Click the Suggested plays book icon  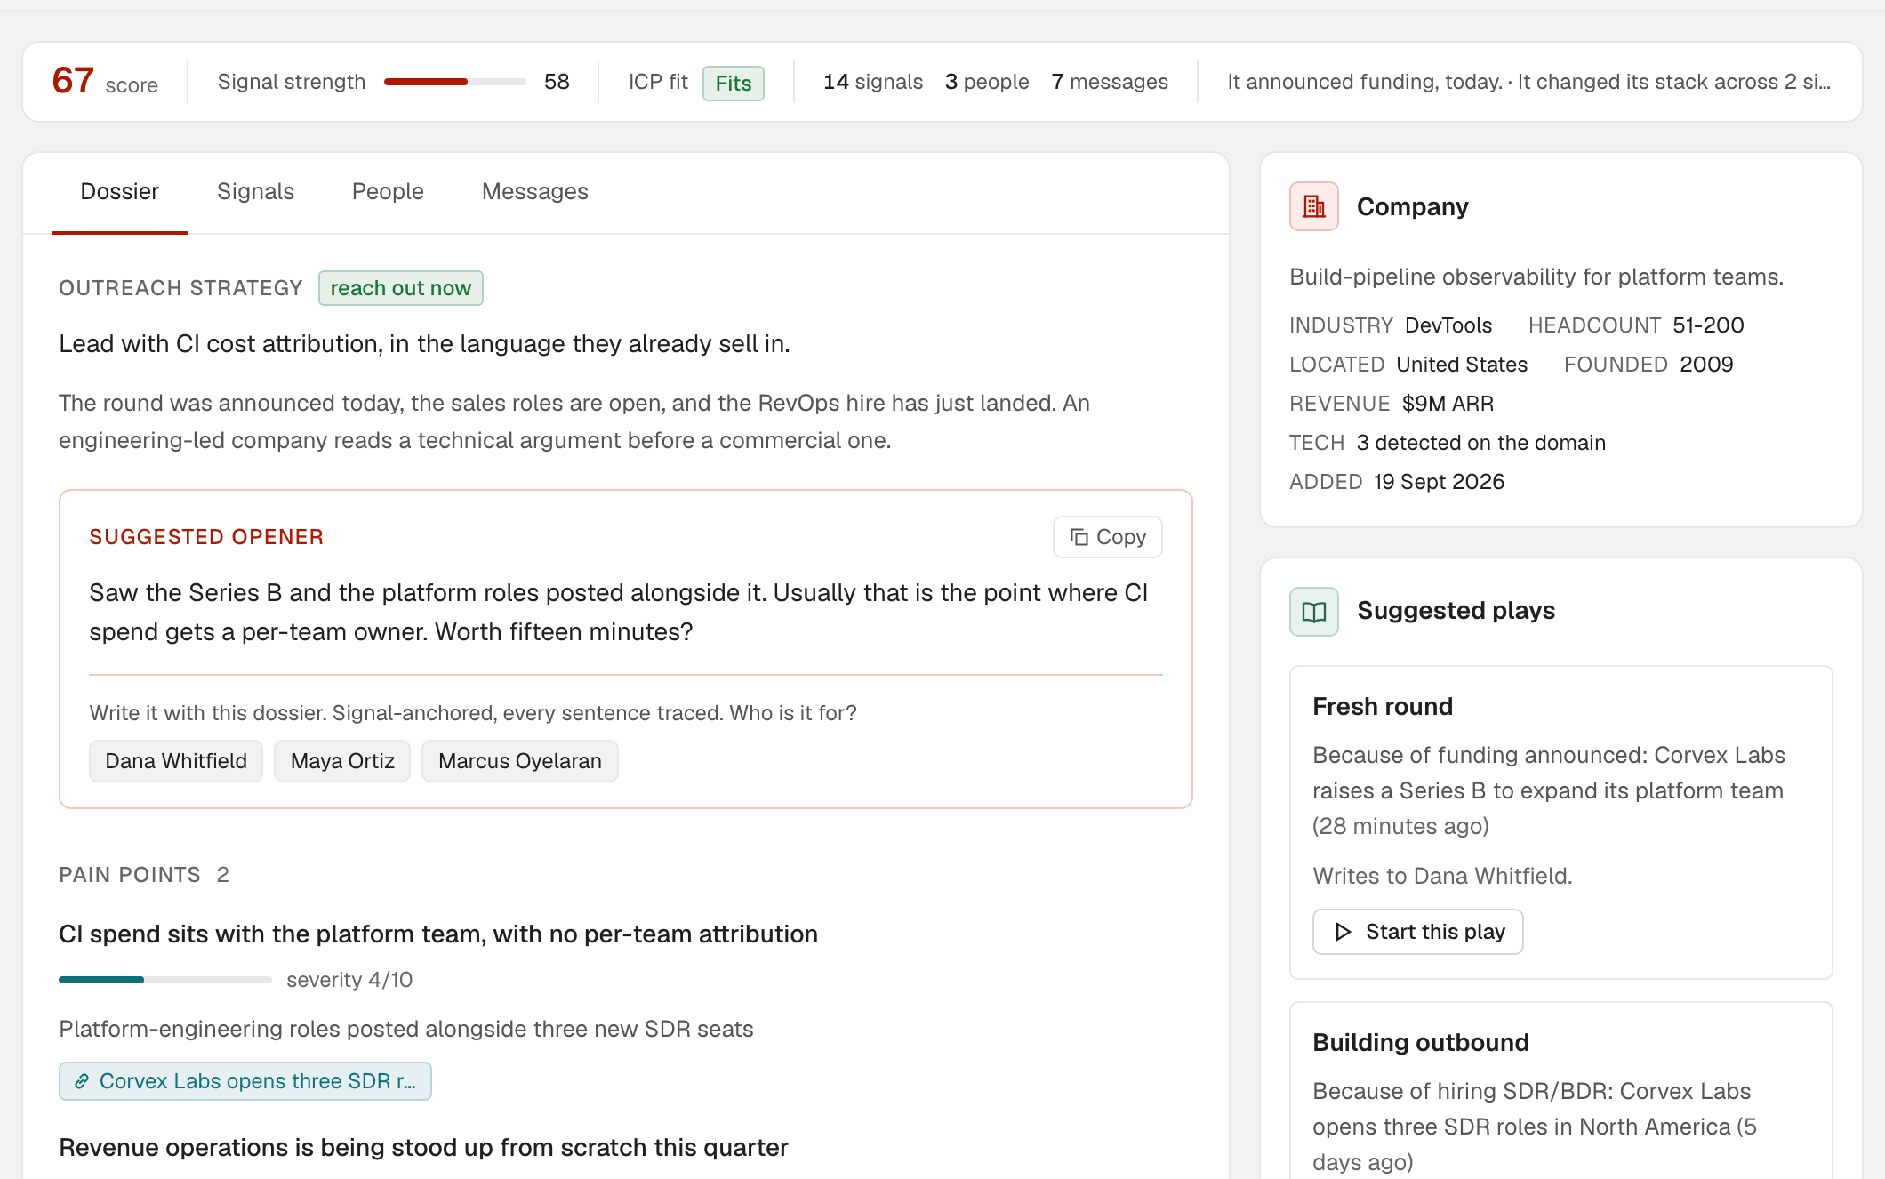1313,611
